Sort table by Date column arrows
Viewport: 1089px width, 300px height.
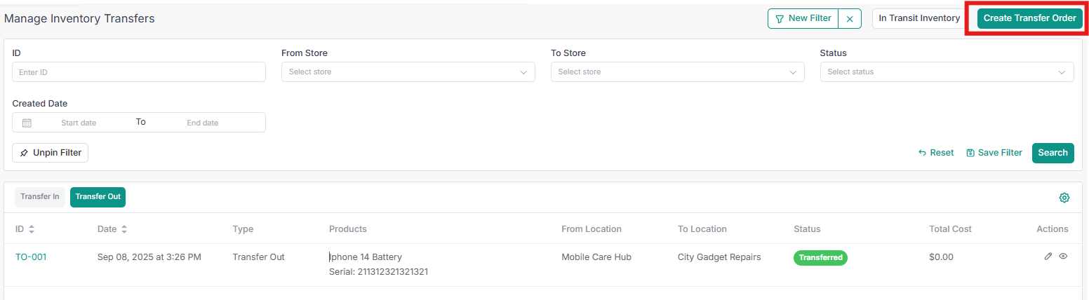pyautogui.click(x=124, y=229)
